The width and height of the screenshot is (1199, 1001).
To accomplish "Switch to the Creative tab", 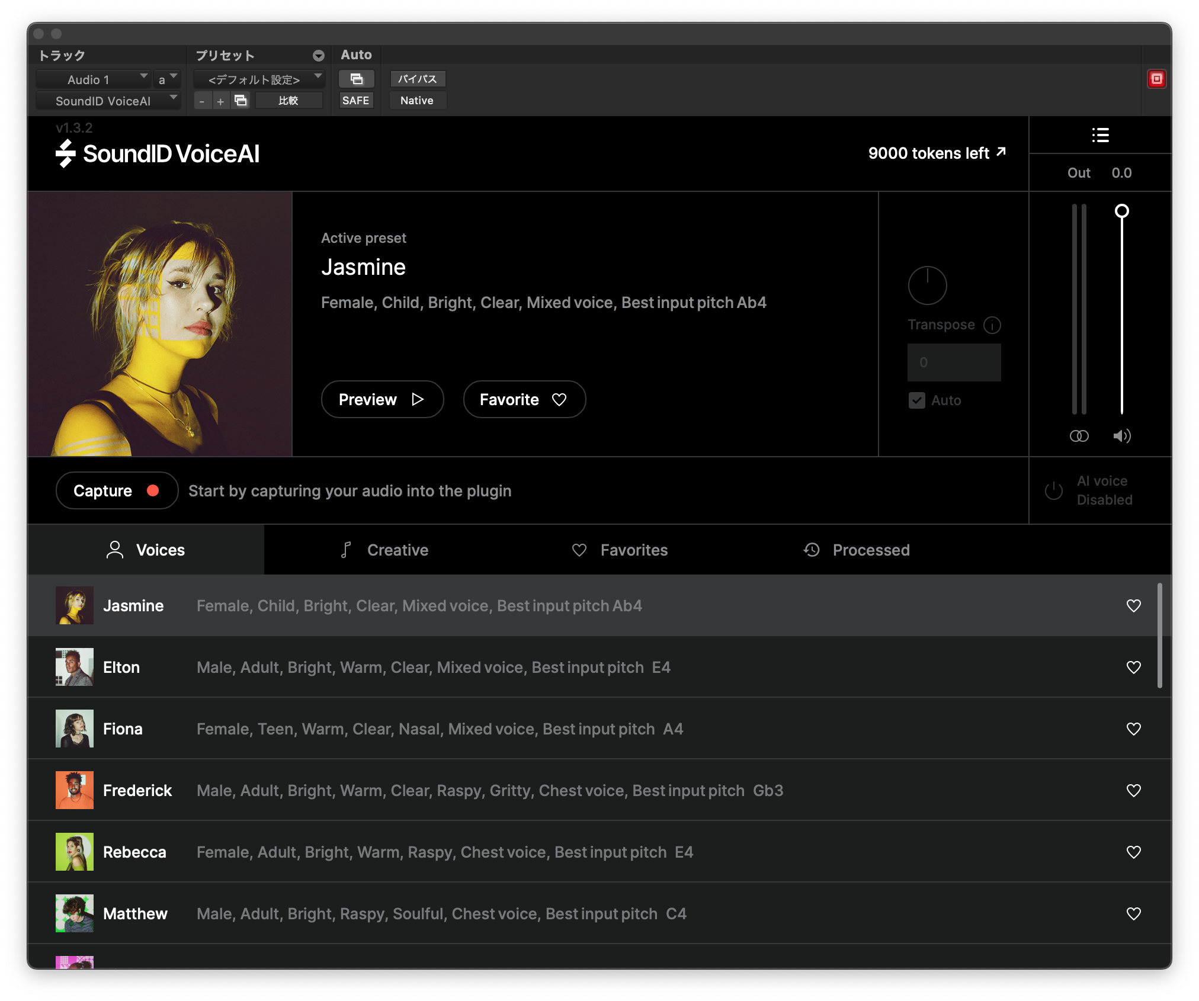I will (384, 550).
